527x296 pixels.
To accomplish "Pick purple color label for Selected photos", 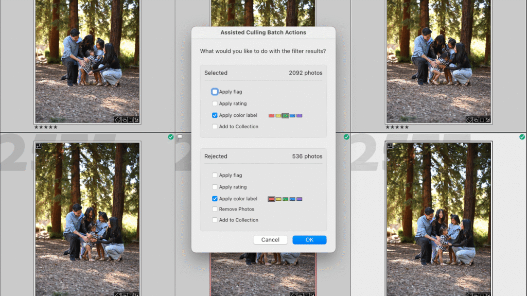I will [300, 116].
